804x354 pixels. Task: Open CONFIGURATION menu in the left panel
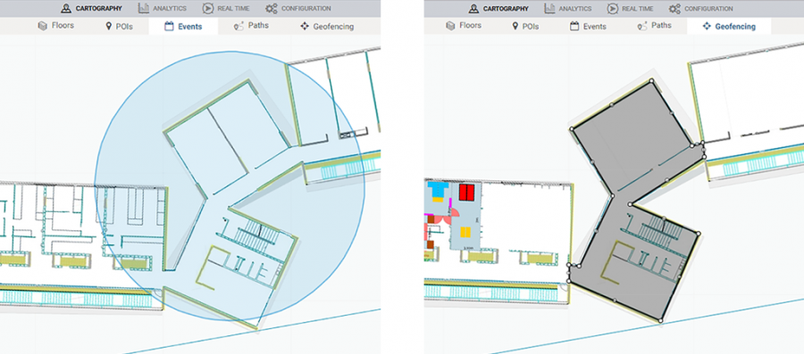(x=297, y=8)
